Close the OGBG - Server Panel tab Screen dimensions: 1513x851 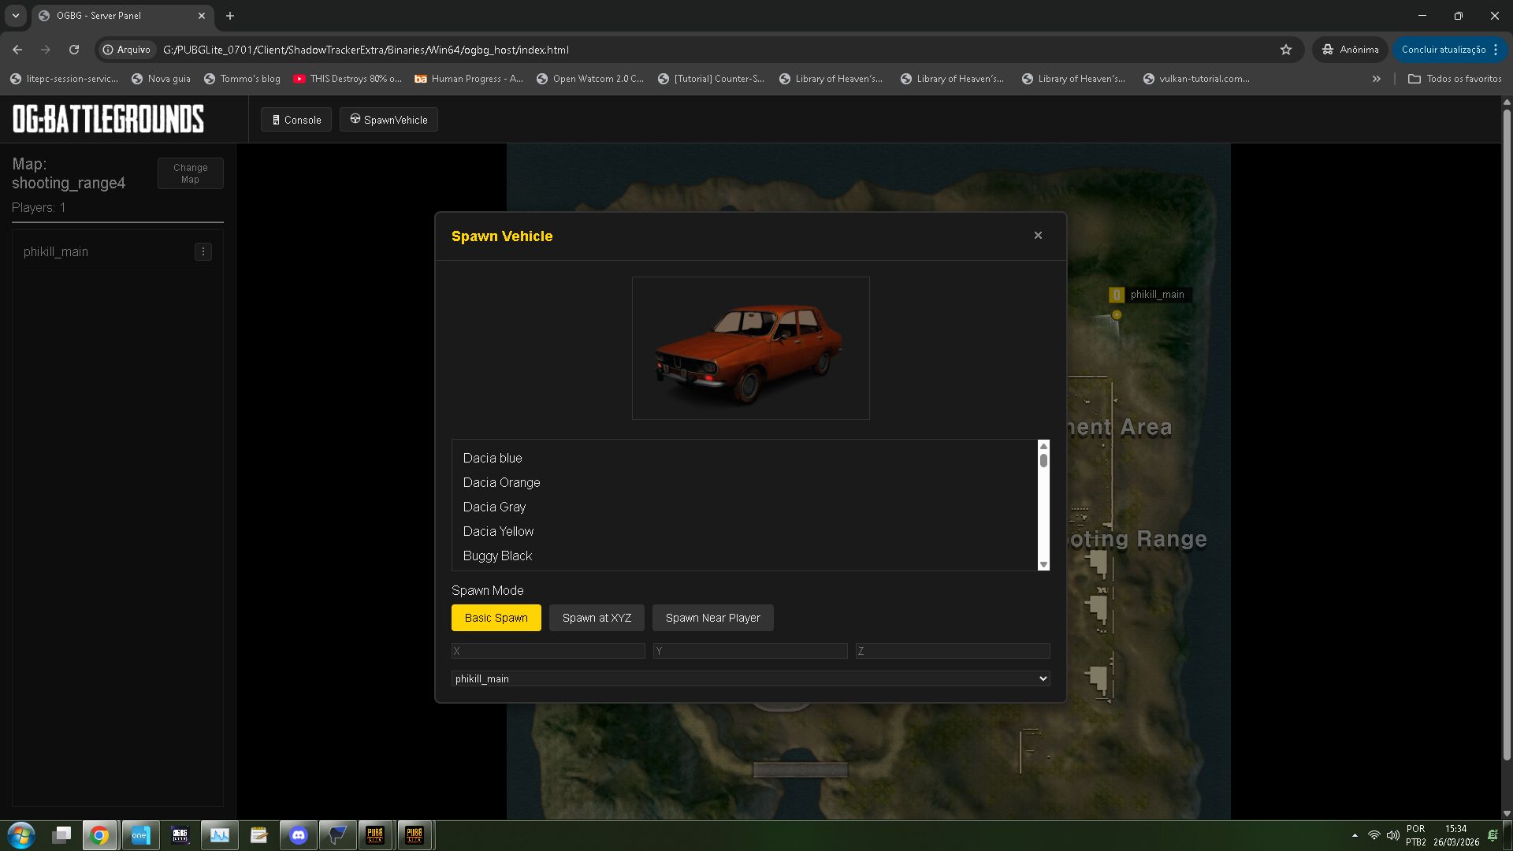(202, 16)
